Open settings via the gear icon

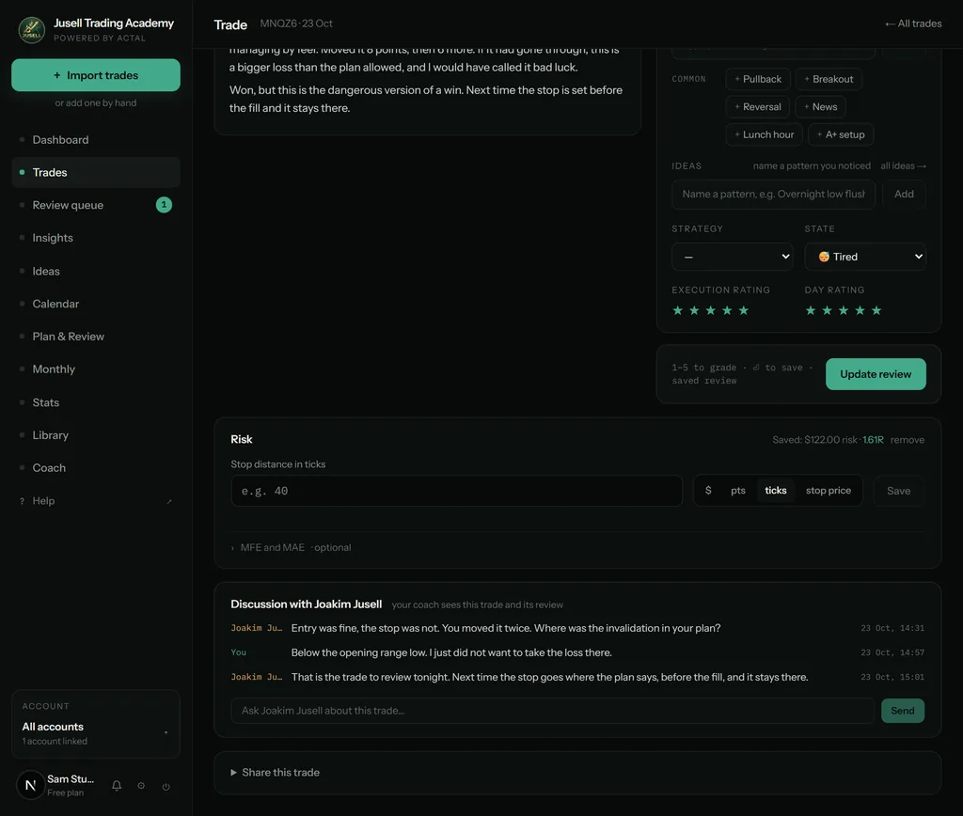(141, 785)
